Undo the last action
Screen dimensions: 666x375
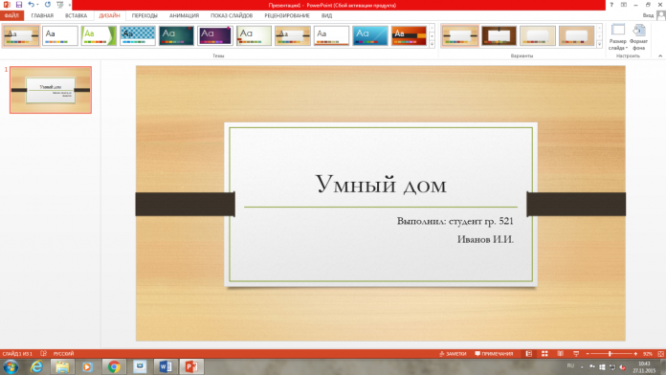coord(31,5)
